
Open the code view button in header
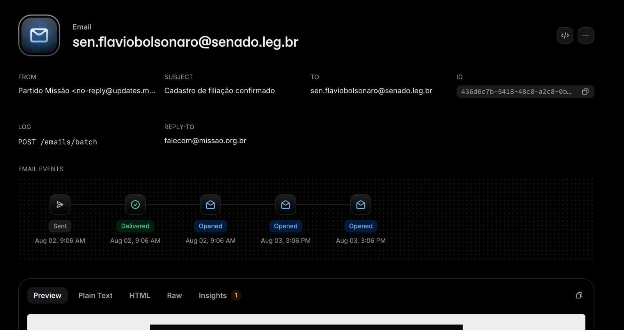(565, 35)
